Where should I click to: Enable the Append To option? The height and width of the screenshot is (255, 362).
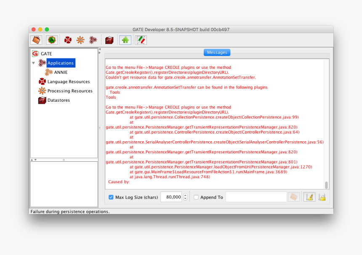pos(196,197)
